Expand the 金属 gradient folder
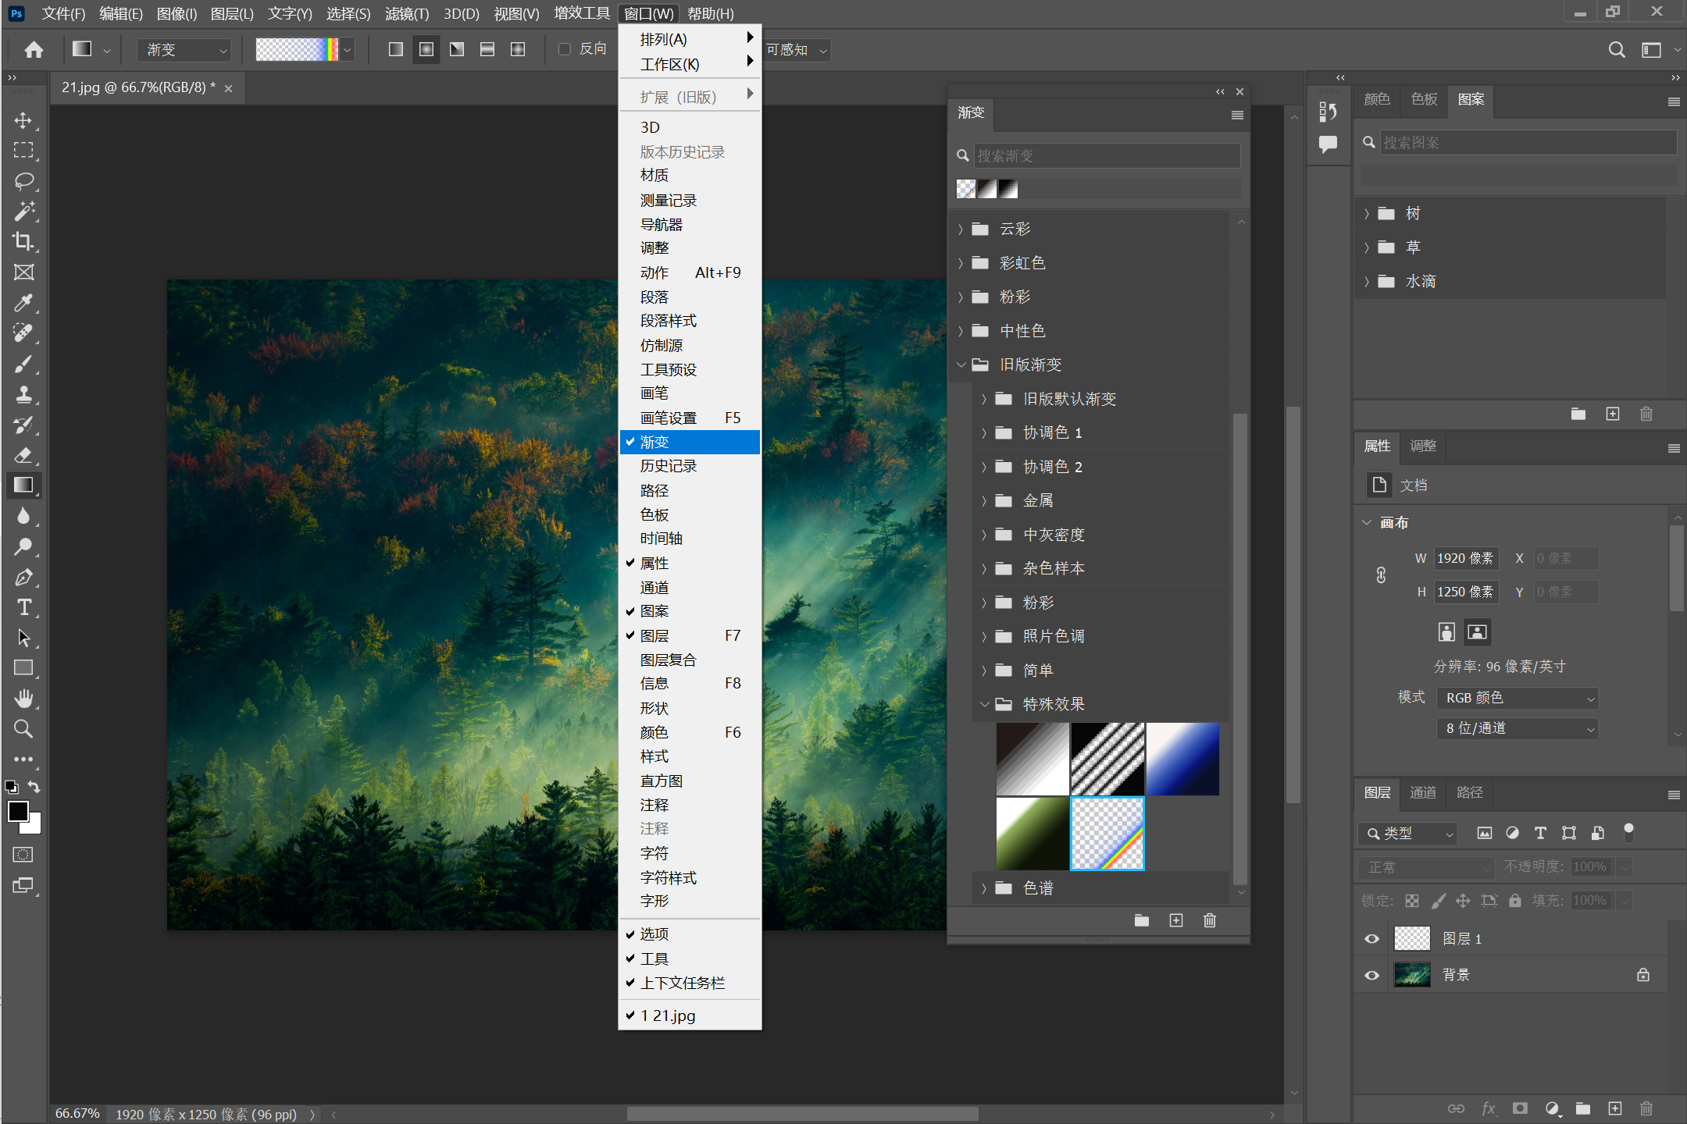 tap(984, 501)
